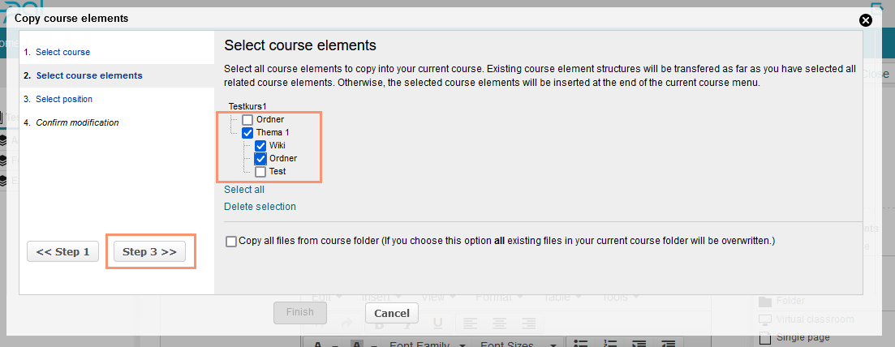Click the Delete selection link
This screenshot has height=347, width=895.
260,207
